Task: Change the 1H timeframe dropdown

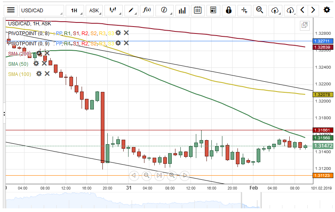Action: coord(75,10)
